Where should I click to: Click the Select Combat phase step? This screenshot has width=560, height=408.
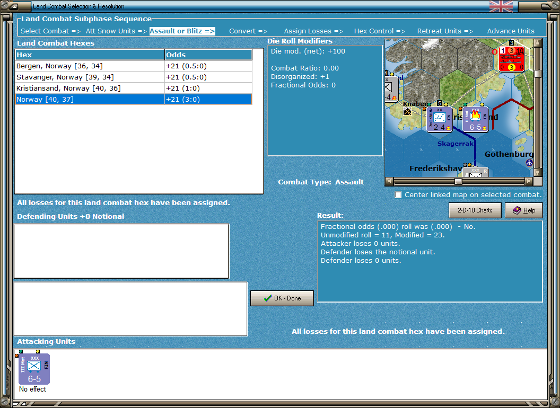(x=51, y=31)
